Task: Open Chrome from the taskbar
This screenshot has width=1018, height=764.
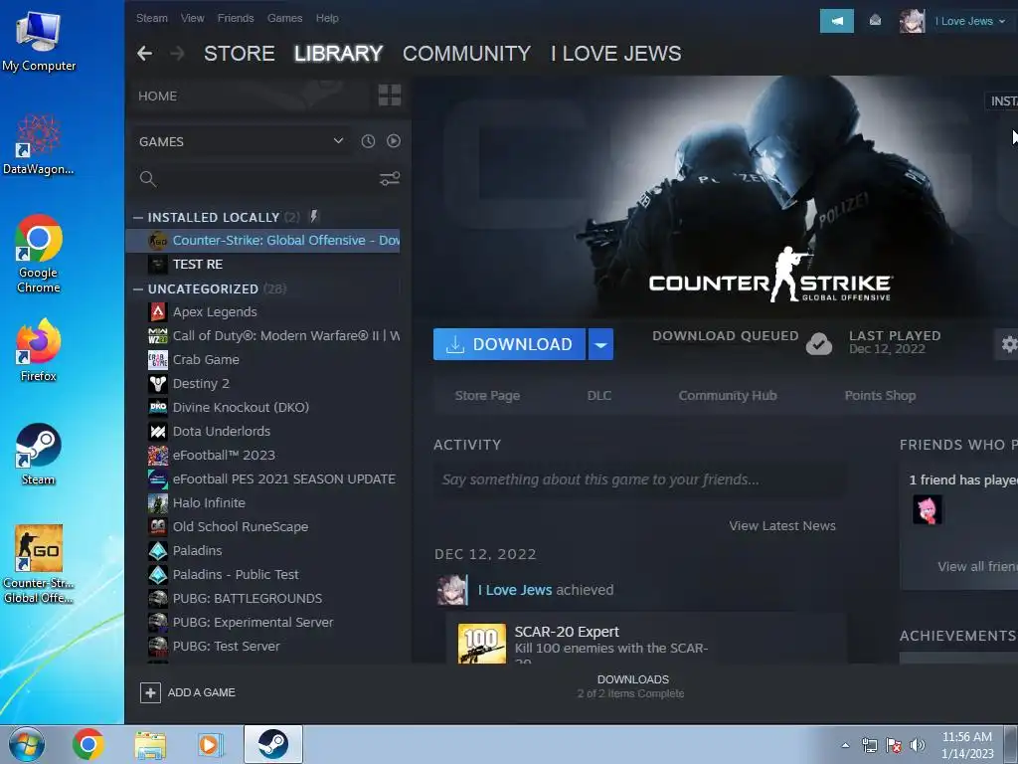Action: [x=88, y=744]
